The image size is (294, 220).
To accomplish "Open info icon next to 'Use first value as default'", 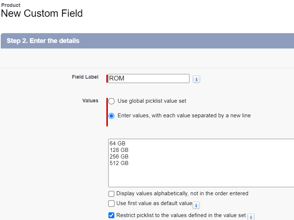I will pyautogui.click(x=196, y=205).
